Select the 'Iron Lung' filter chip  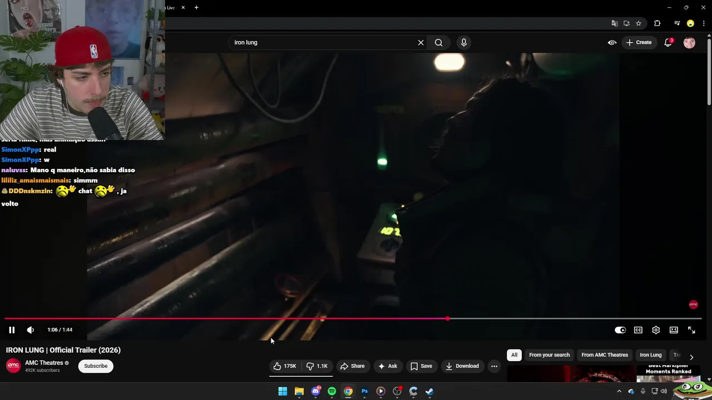coord(650,355)
